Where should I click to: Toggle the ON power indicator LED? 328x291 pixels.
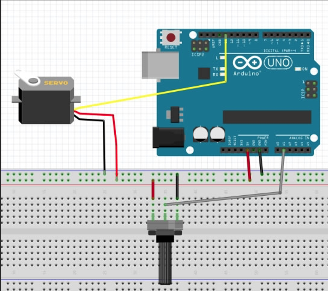coord(297,69)
